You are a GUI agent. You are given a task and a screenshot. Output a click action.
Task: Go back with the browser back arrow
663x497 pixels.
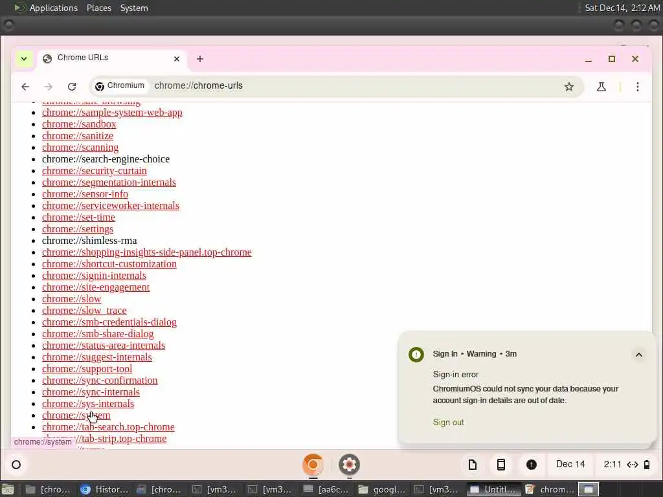[x=25, y=87]
